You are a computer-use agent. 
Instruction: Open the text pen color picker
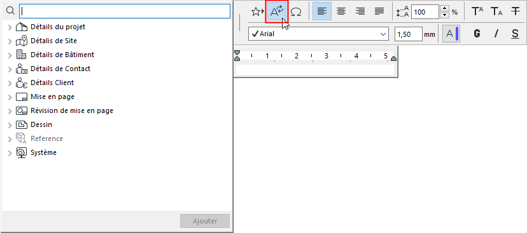tap(451, 34)
